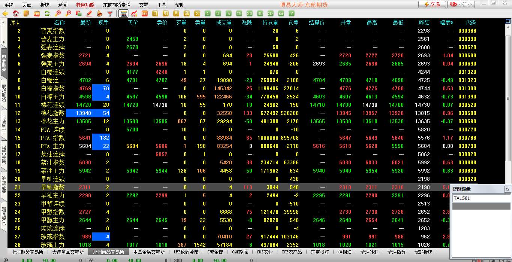Switch to the 大连商品交易所 tab
The width and height of the screenshot is (512, 262).
[68, 252]
